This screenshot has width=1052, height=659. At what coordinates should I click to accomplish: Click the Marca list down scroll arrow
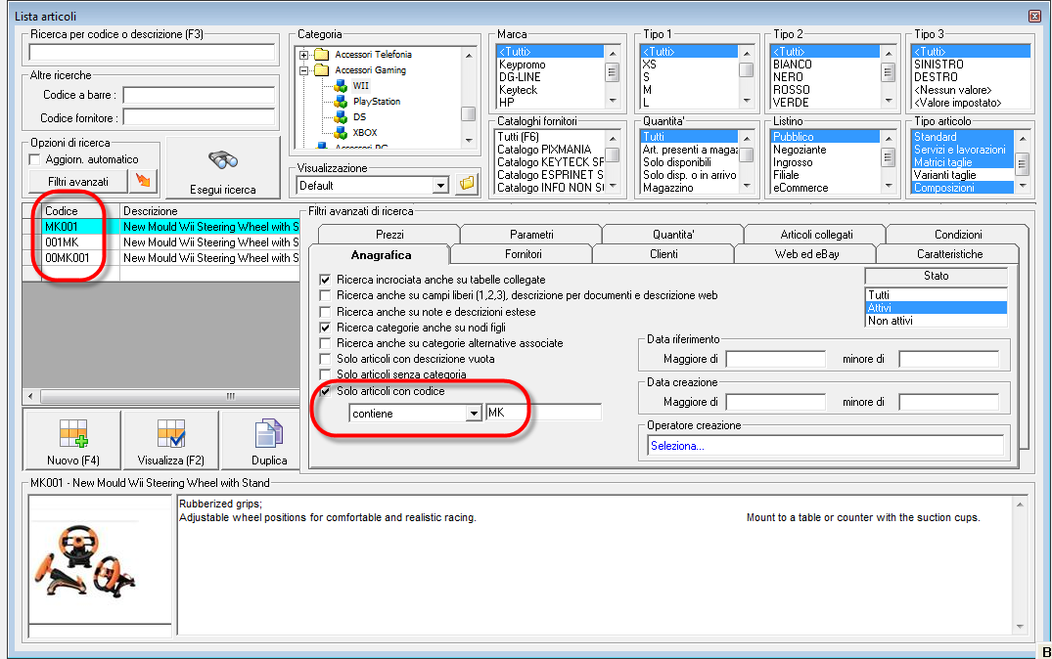(613, 101)
